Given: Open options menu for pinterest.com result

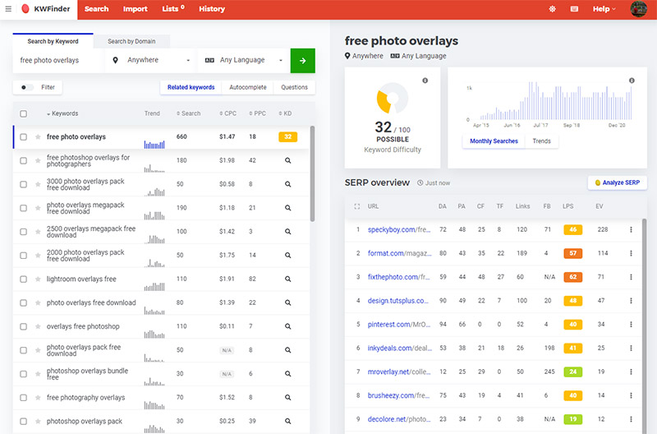Looking at the screenshot, I should [x=631, y=325].
